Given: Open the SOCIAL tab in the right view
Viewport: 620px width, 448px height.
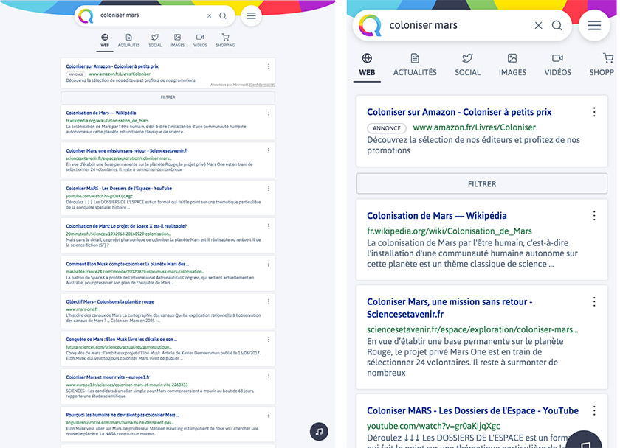Looking at the screenshot, I should [467, 66].
